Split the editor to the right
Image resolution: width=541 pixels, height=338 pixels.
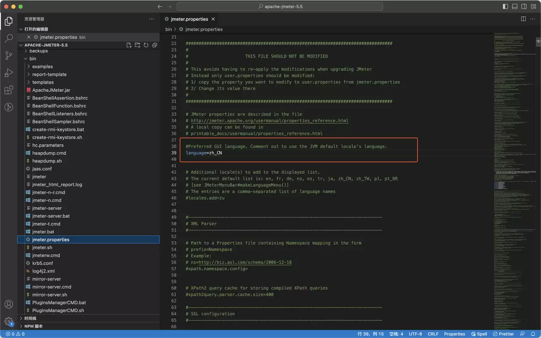523,19
